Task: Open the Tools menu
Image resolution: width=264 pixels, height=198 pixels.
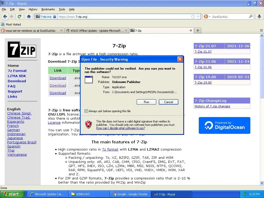Action: tap(62, 9)
